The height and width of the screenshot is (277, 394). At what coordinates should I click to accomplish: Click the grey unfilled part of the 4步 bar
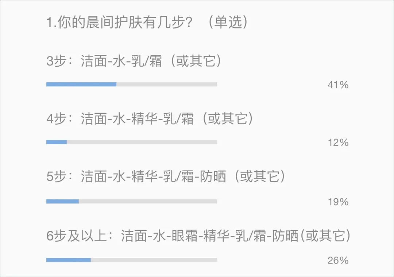point(142,142)
